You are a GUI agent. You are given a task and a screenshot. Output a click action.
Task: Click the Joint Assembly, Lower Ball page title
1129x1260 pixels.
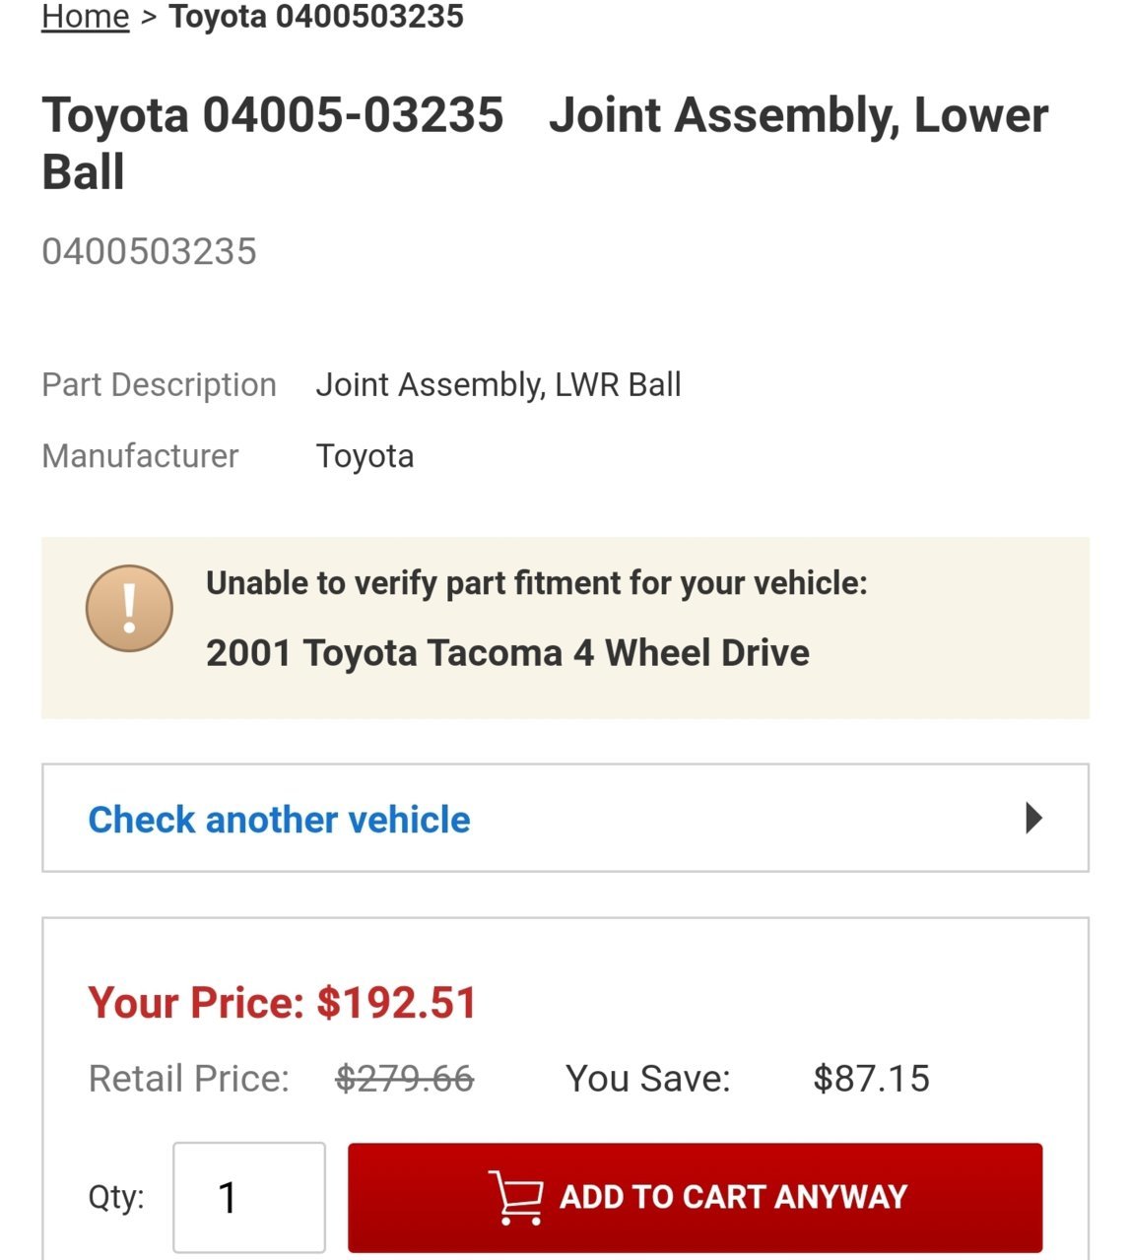[545, 143]
